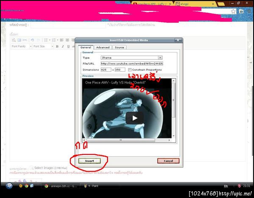254x198 pixels.
Task: Play the YouTube video preview
Action: [x=135, y=118]
